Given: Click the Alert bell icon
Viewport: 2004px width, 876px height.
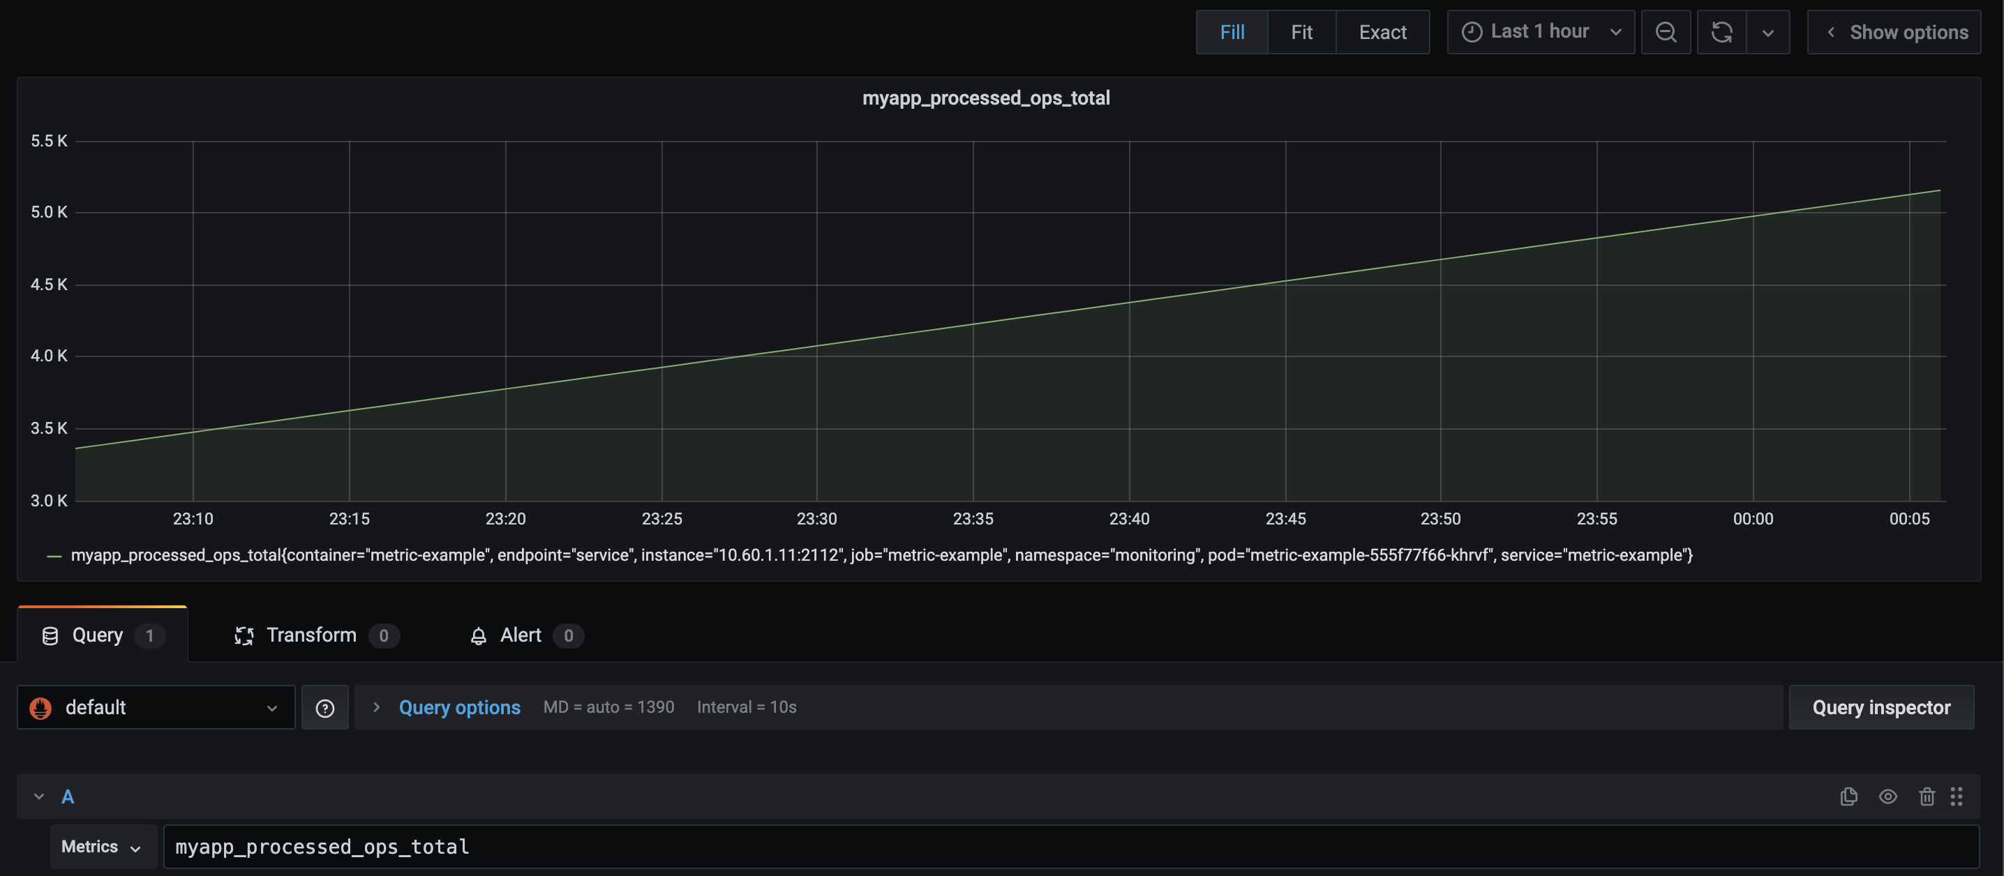Looking at the screenshot, I should [479, 636].
